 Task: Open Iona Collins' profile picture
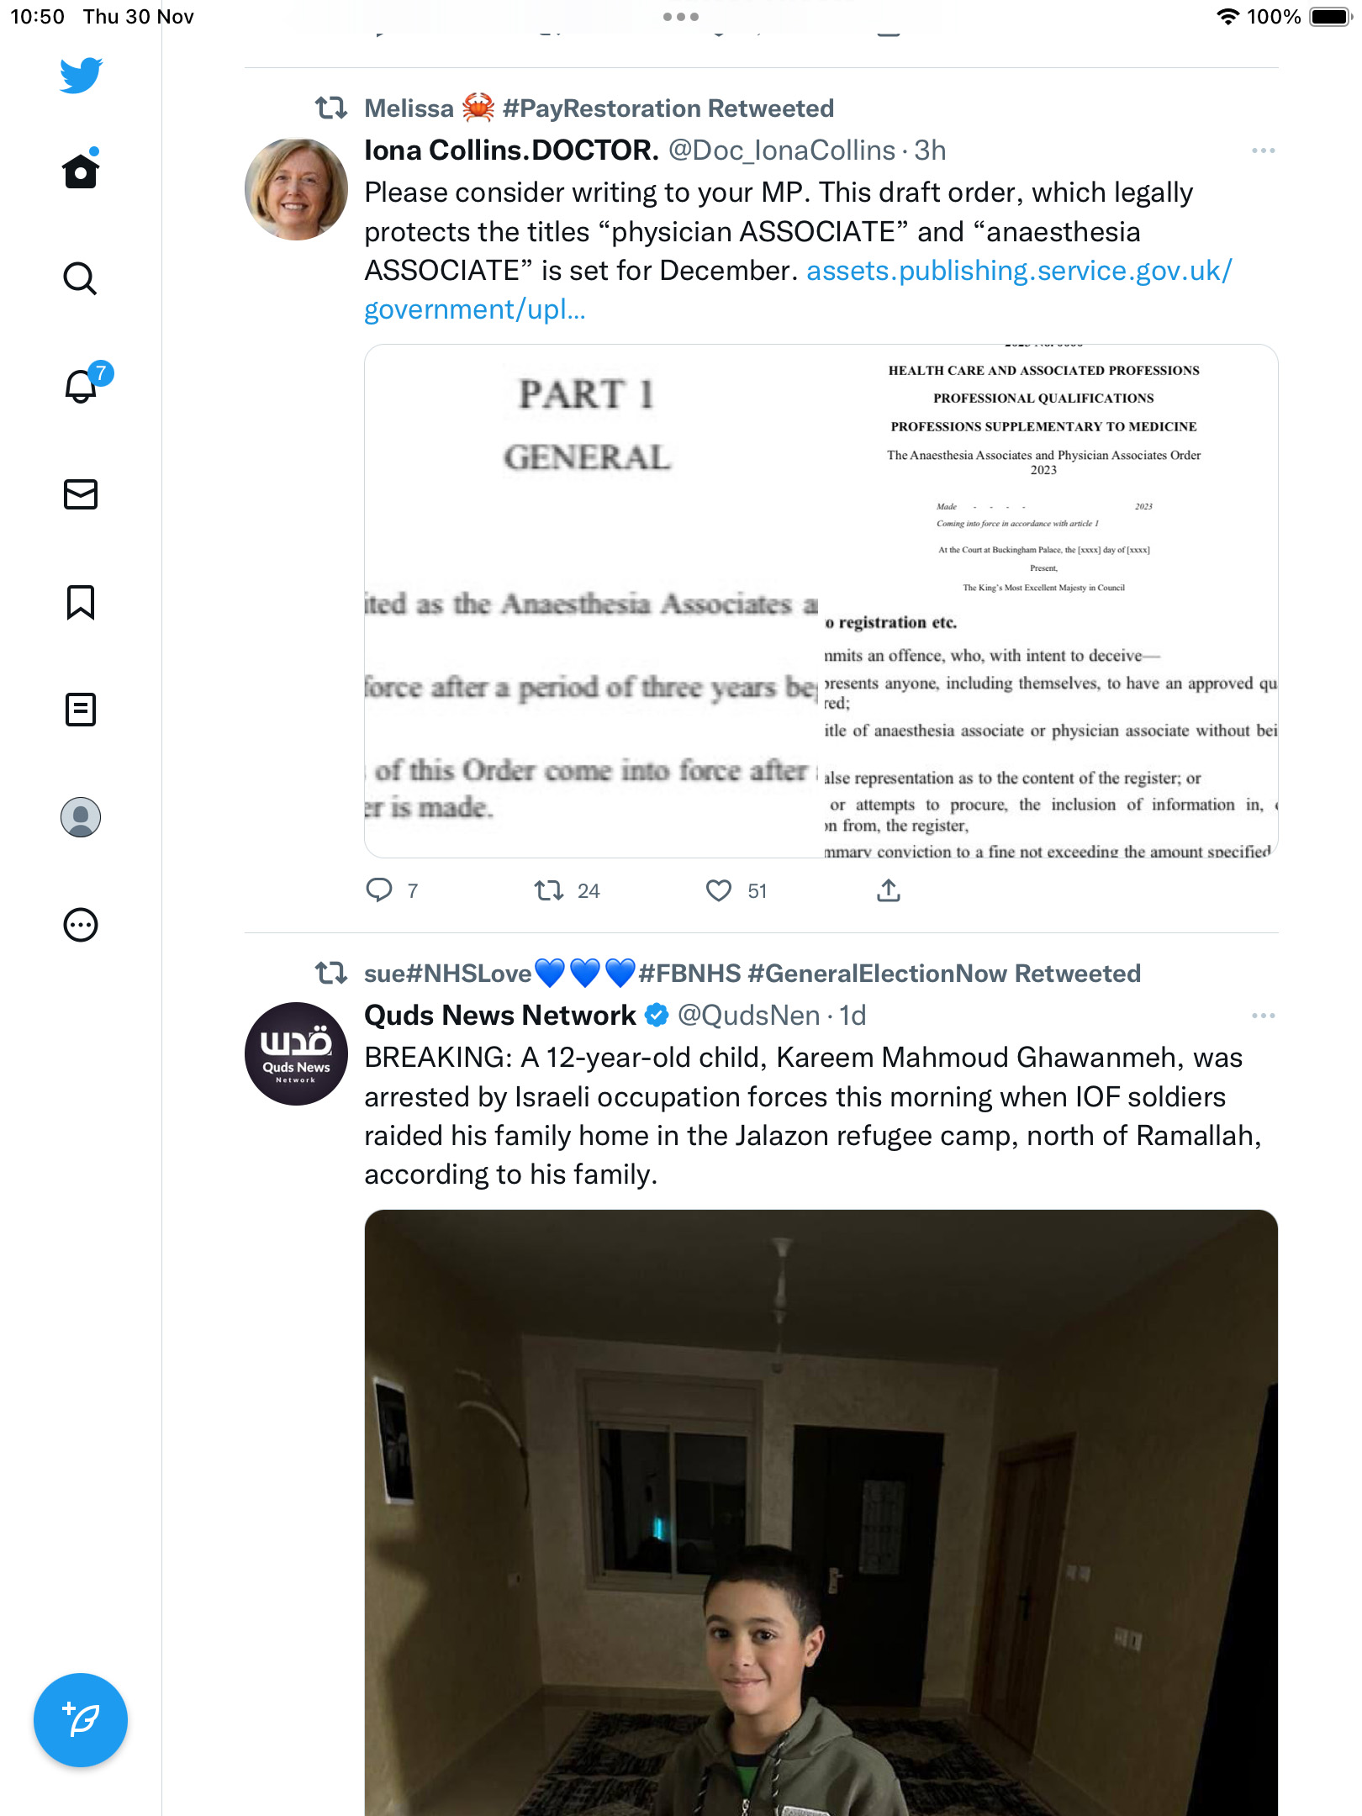point(296,189)
